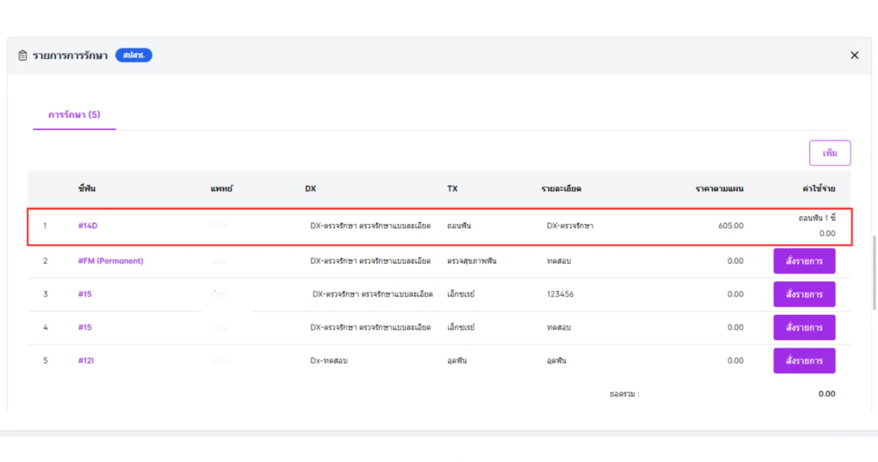The image size is (878, 462).
Task: Click สั่งรายการ for the #12I row
Action: click(804, 361)
